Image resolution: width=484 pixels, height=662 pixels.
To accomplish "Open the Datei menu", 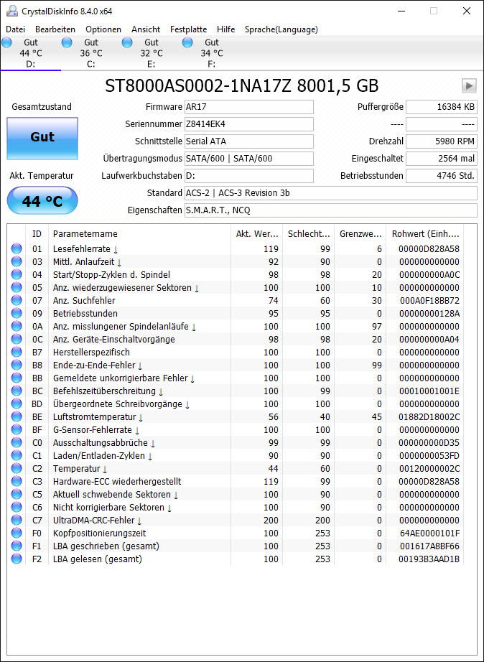I will point(16,29).
